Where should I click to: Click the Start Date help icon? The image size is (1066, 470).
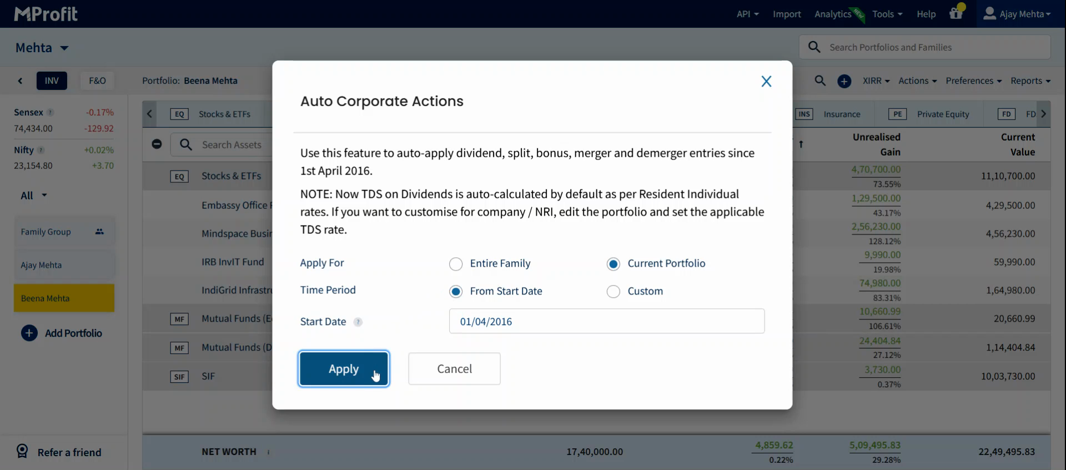click(358, 322)
